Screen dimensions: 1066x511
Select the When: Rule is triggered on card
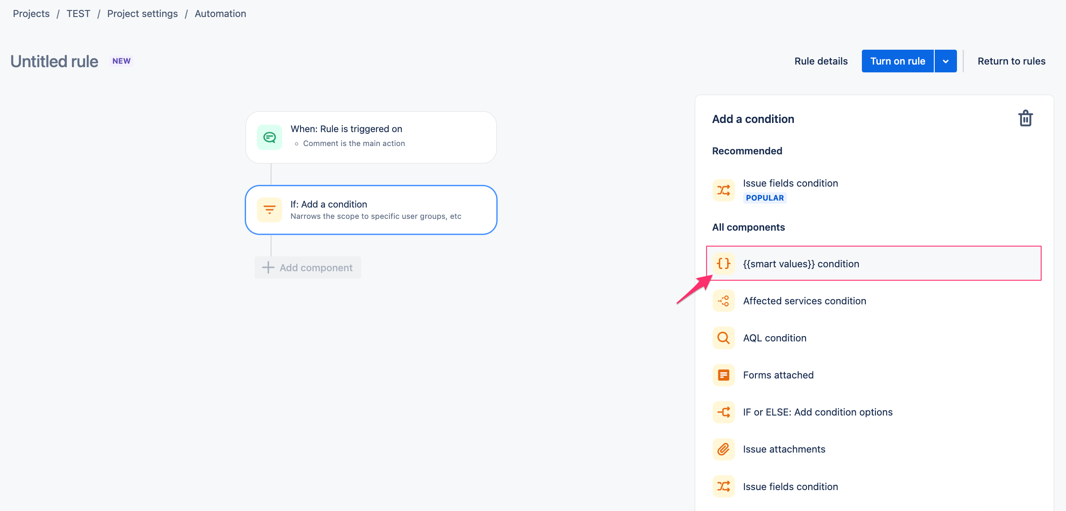tap(371, 136)
